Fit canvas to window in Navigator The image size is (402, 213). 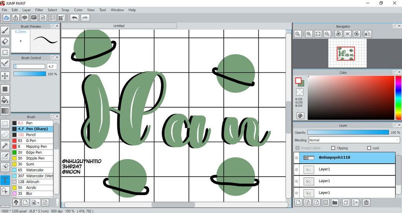318,34
